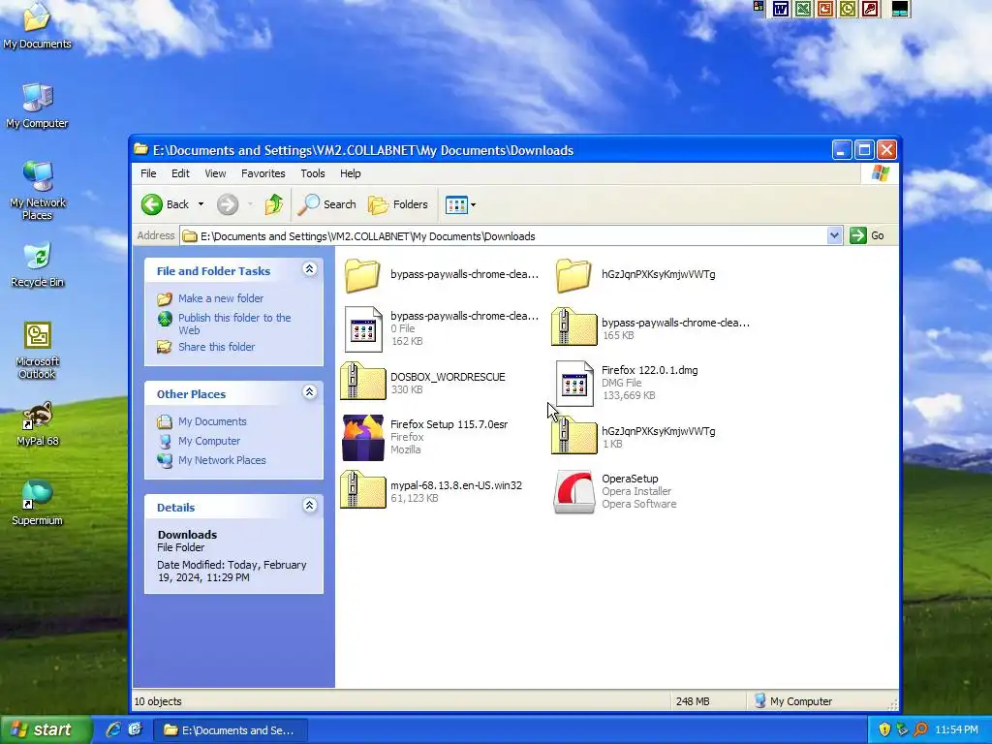Click Make a new folder link
The image size is (992, 744).
point(221,298)
